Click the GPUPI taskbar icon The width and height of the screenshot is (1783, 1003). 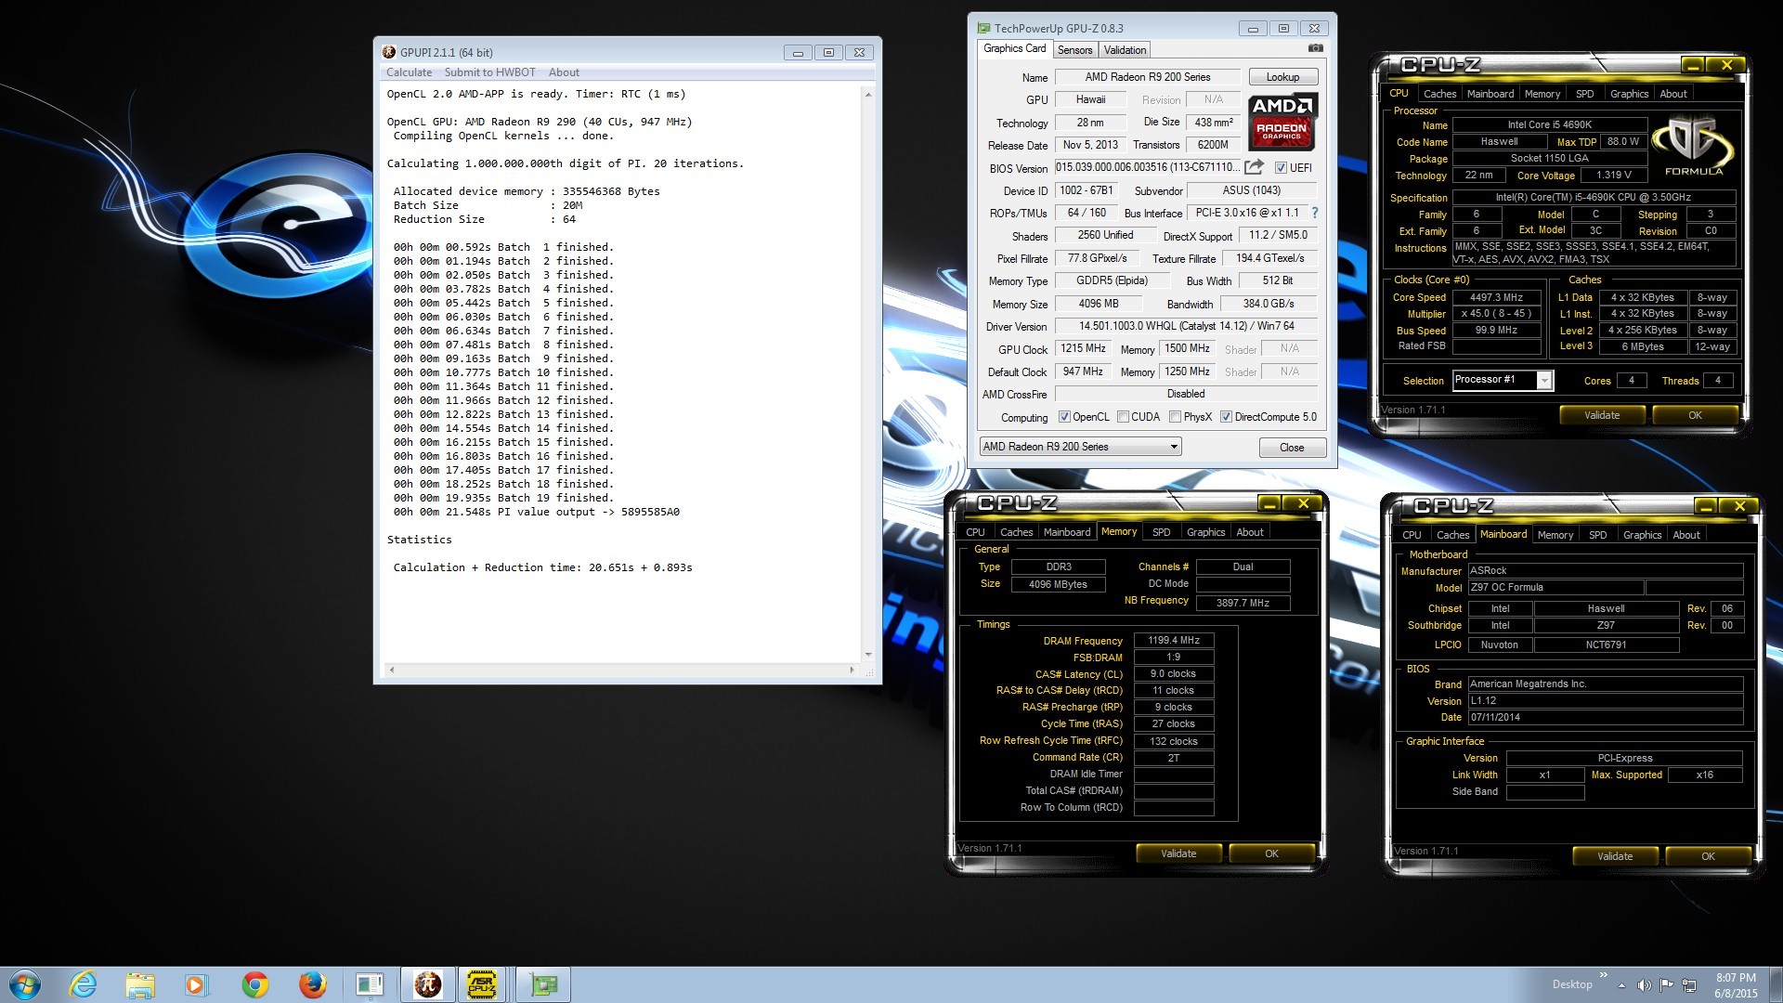428,984
